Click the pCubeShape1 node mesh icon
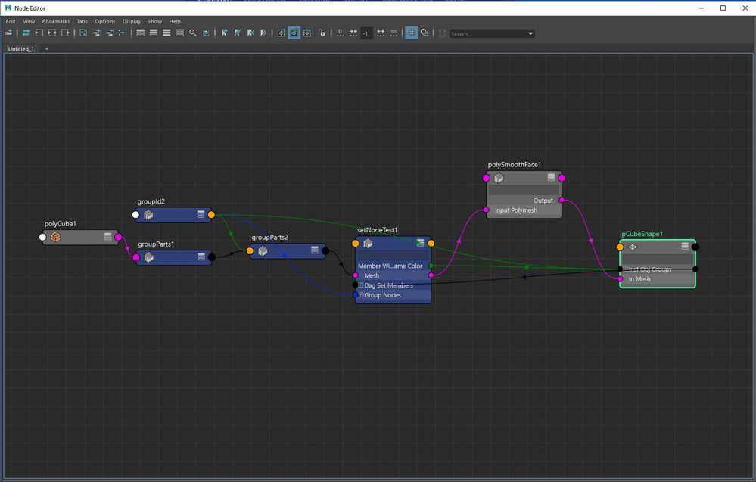Viewport: 756px width, 482px height. click(x=633, y=247)
